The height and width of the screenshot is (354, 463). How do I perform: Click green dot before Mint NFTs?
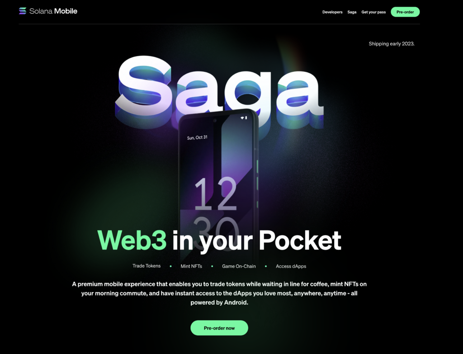pyautogui.click(x=170, y=266)
